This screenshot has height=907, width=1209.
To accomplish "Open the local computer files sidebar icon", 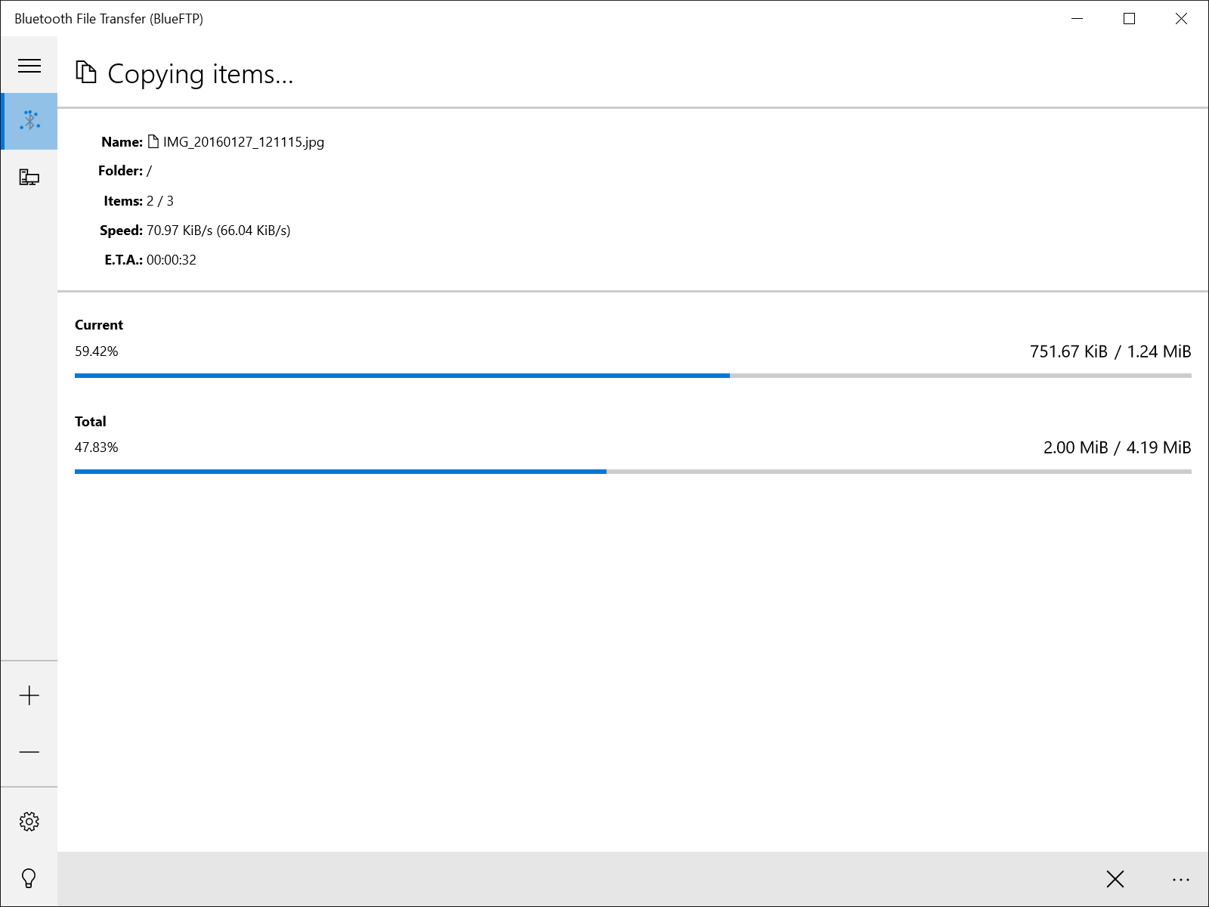I will 29,178.
